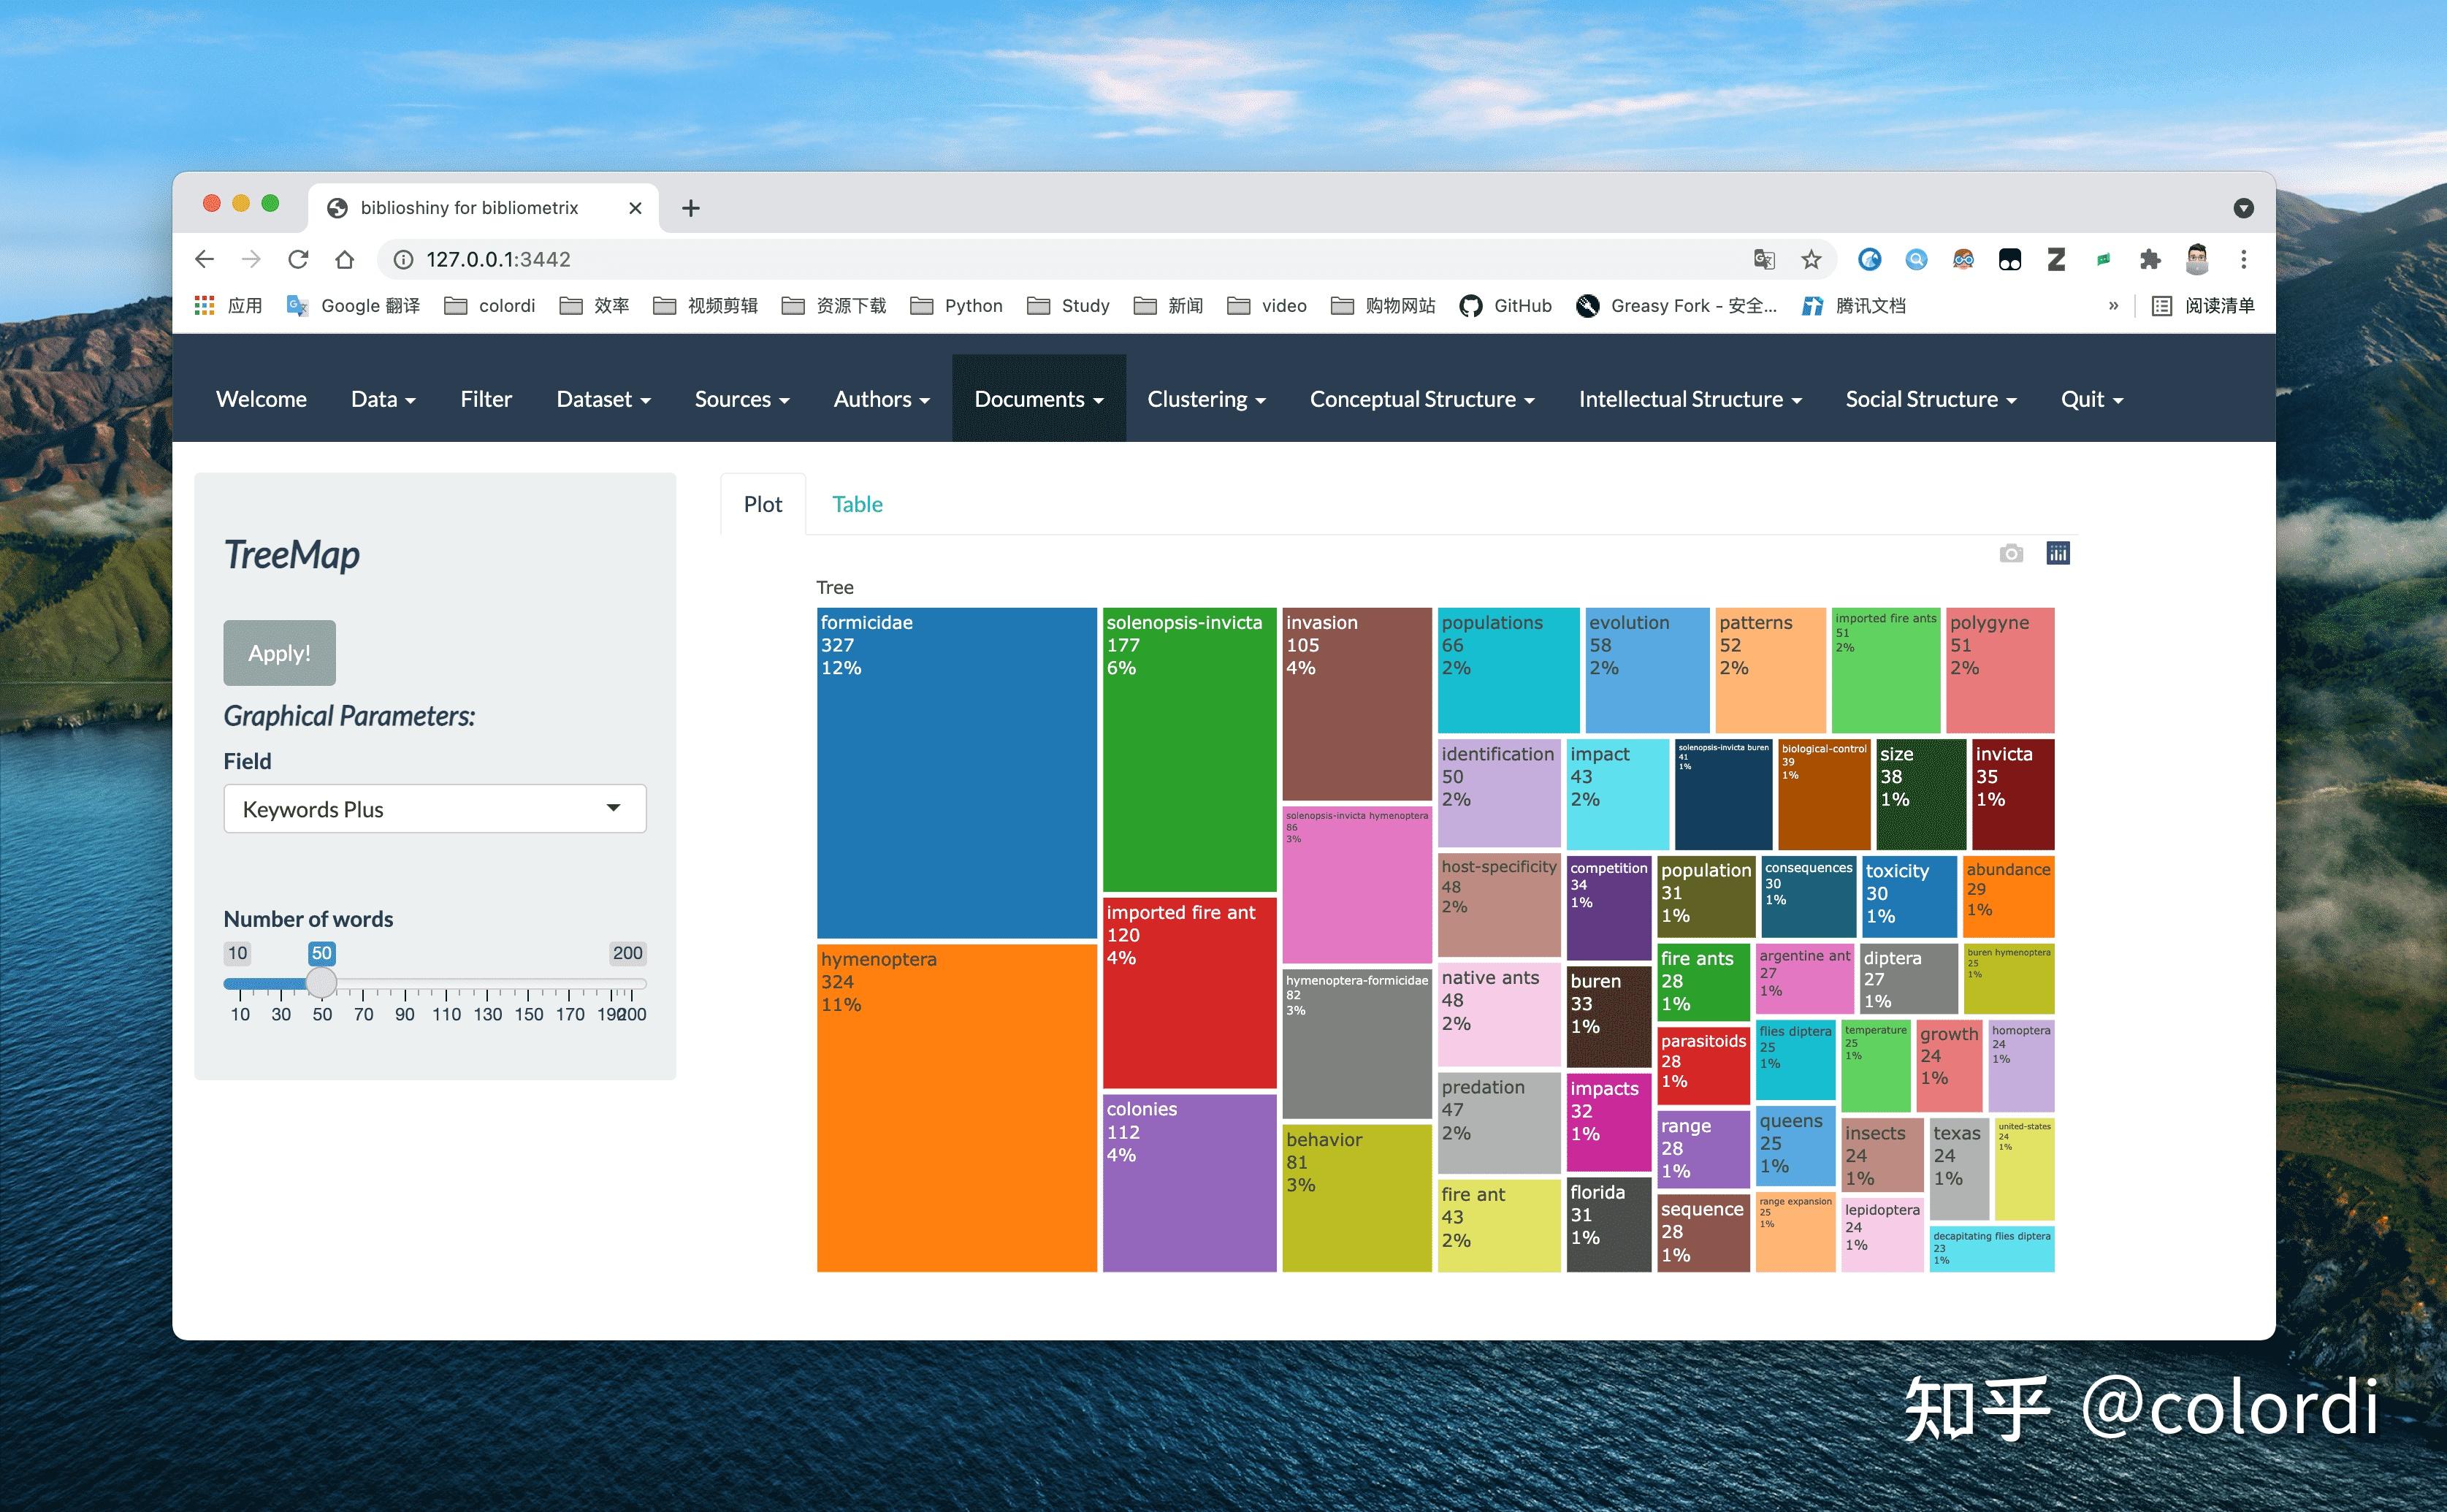Expand the Conceptual Structure dropdown menu

[x=1421, y=399]
